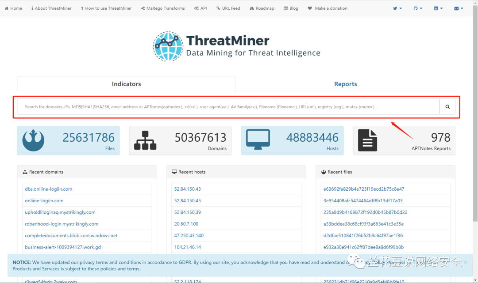
Task: Open robenhood-login.mystrikingly.com
Action: click(62, 224)
